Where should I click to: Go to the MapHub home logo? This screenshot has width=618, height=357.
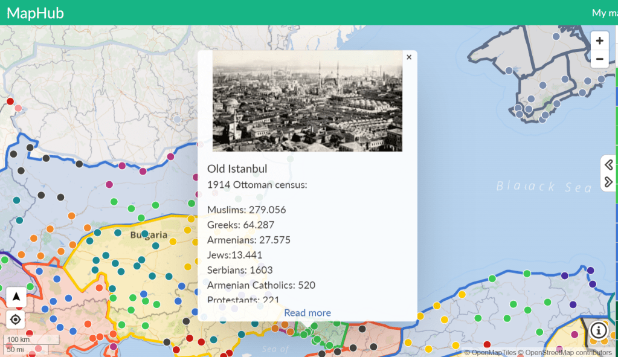tap(35, 13)
